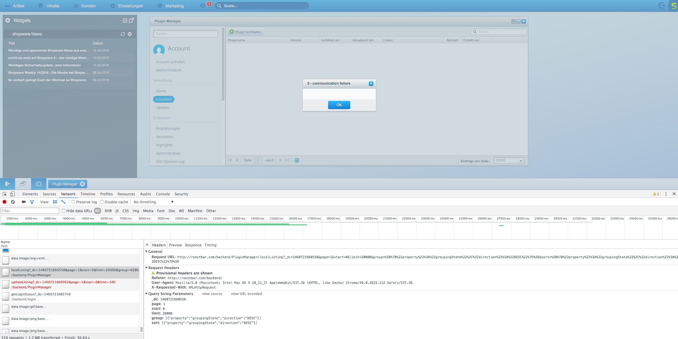Screen dimensions: 678x339
Task: Click Plugin Manager sidebar scrollbar
Action: point(223,64)
